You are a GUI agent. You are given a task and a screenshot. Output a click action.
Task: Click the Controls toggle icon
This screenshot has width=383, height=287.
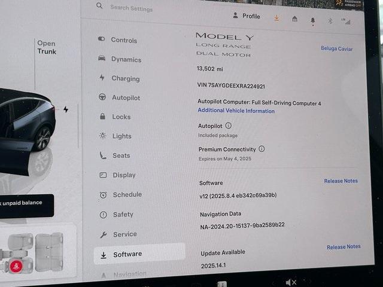[101, 39]
